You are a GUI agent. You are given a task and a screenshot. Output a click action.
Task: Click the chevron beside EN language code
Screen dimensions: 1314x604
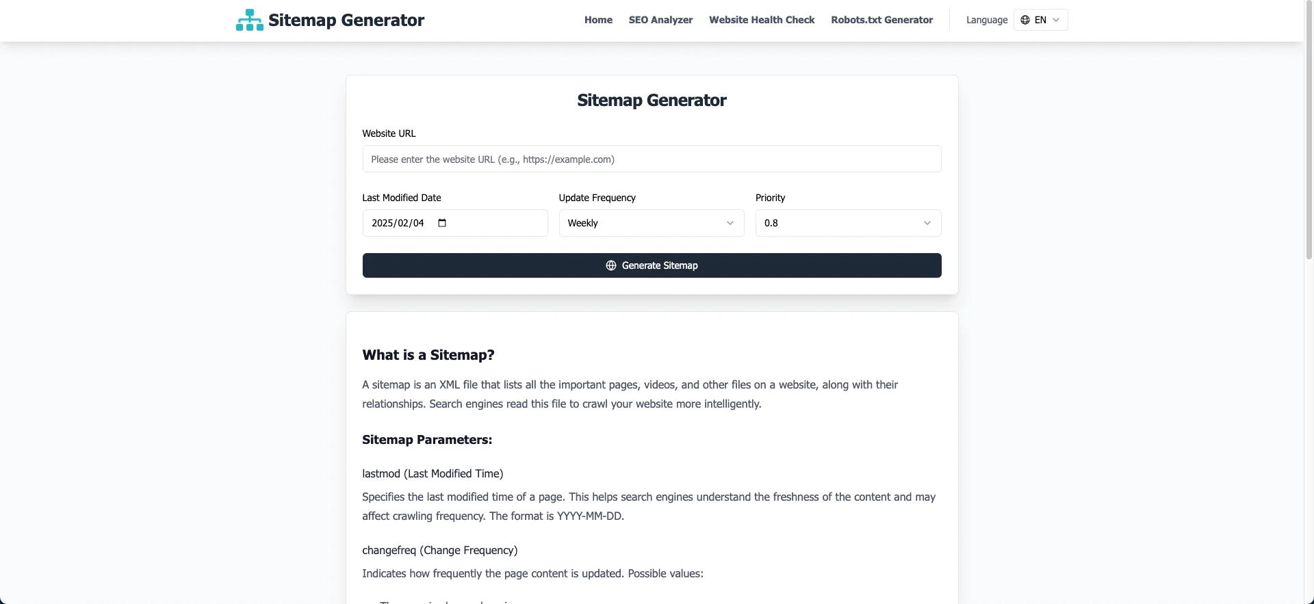[x=1056, y=20]
